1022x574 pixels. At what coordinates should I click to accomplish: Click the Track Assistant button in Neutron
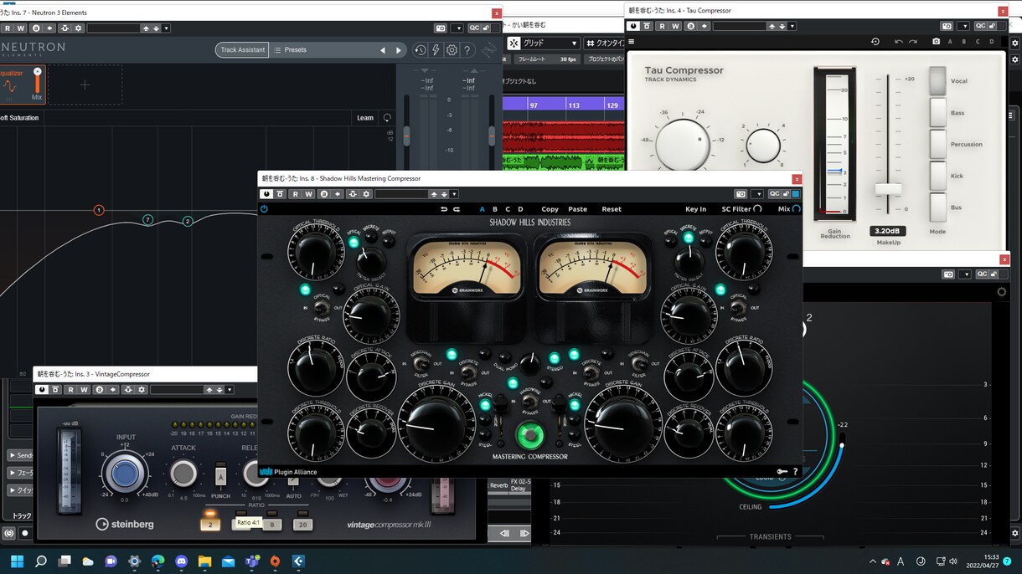(x=242, y=50)
